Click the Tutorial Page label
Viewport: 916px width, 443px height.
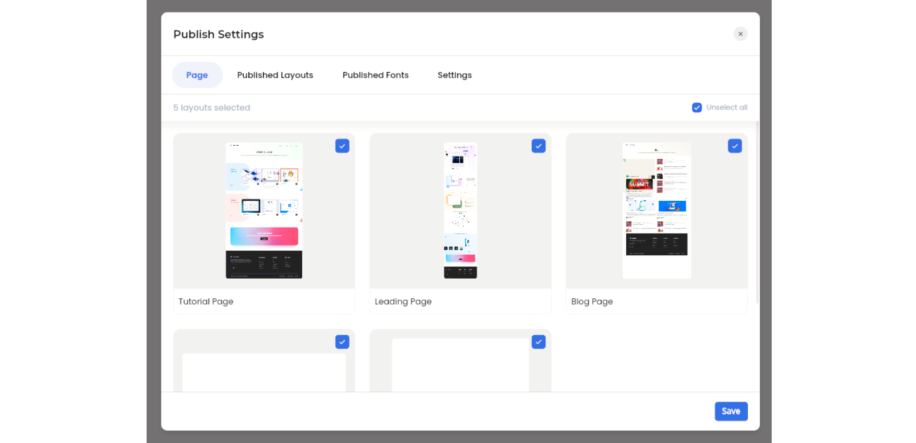coord(206,302)
